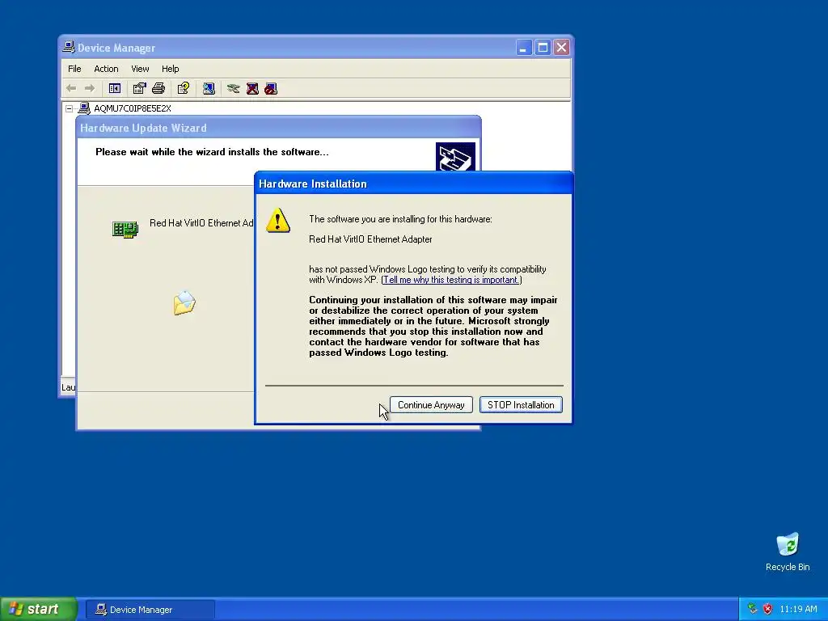This screenshot has height=621, width=828.
Task: Click 'Please wait while the wizard installs' heading
Action: [x=212, y=152]
